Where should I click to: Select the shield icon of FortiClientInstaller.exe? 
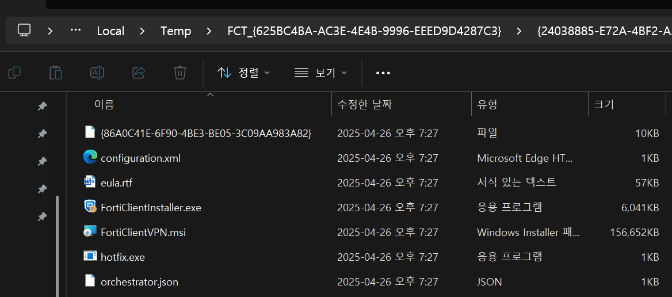tap(90, 207)
